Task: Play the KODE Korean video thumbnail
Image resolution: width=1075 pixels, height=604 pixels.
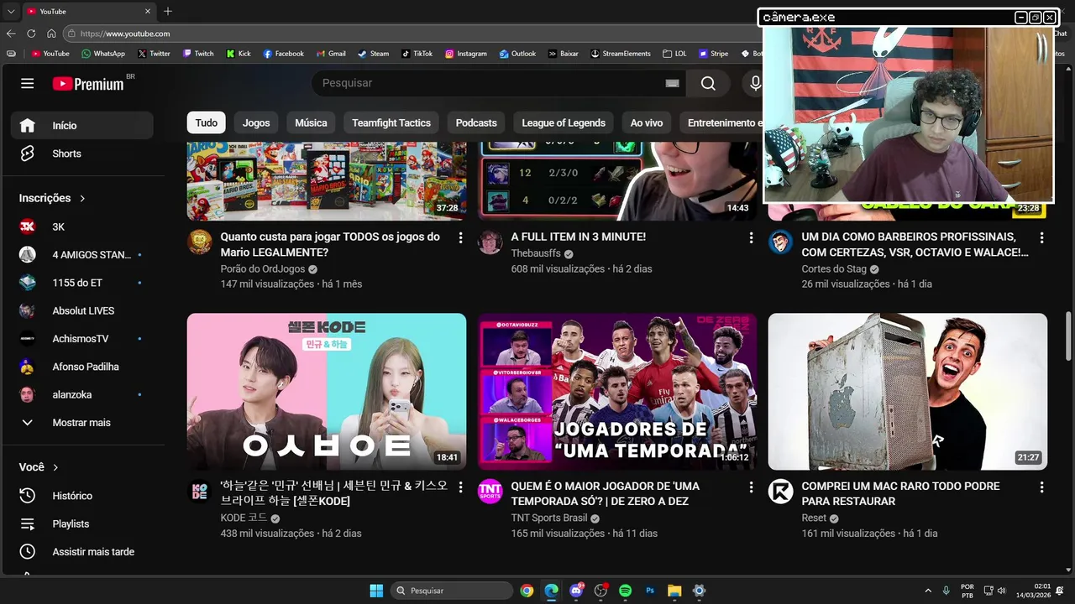Action: pyautogui.click(x=327, y=392)
